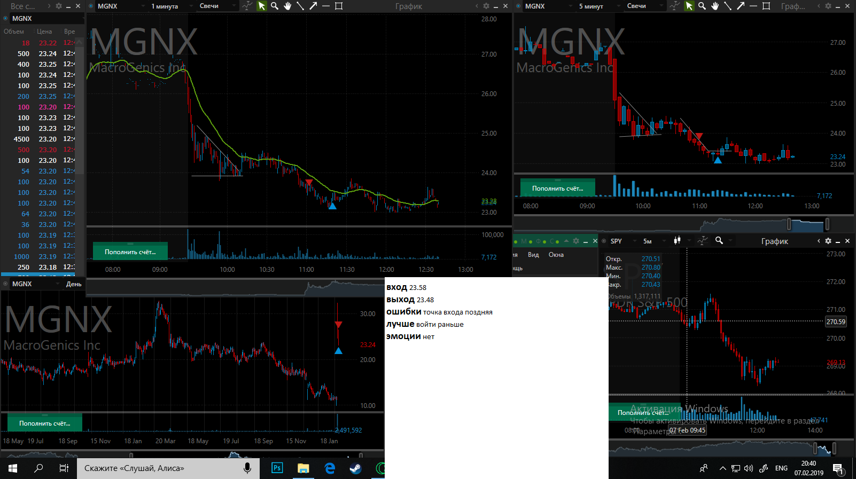Click candlestick chart type icon in SPY chart
The image size is (856, 479).
point(678,240)
